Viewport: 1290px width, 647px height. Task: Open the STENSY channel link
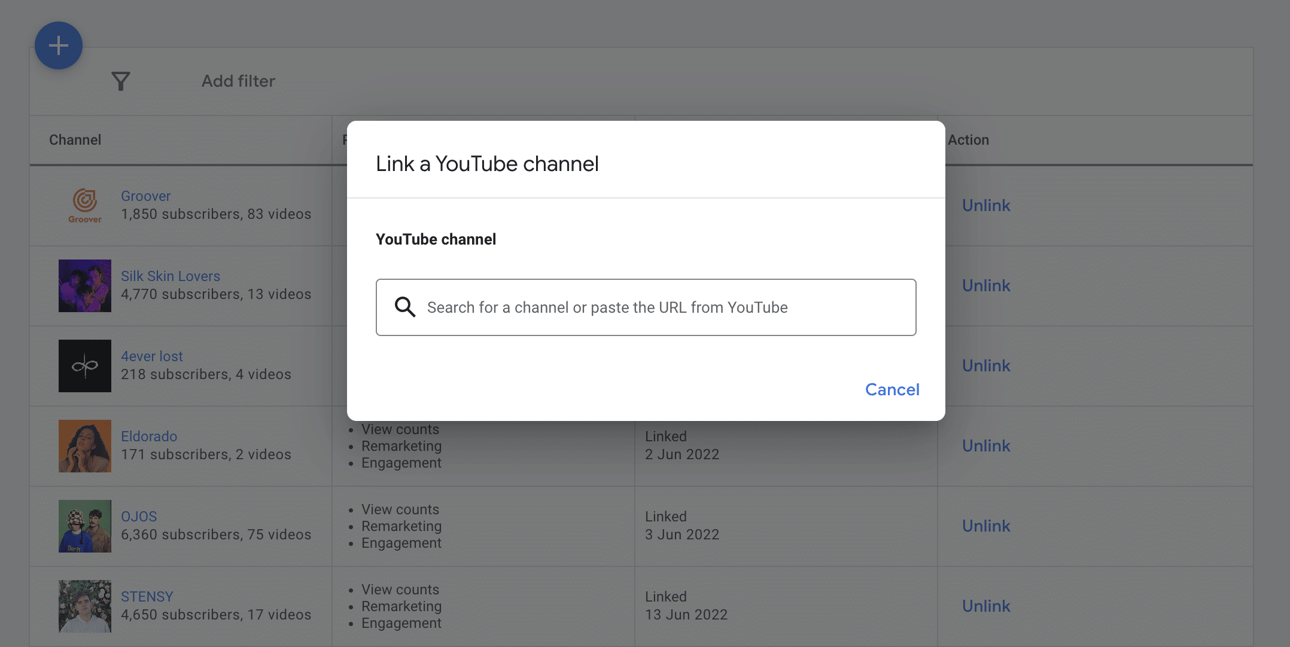click(x=147, y=597)
